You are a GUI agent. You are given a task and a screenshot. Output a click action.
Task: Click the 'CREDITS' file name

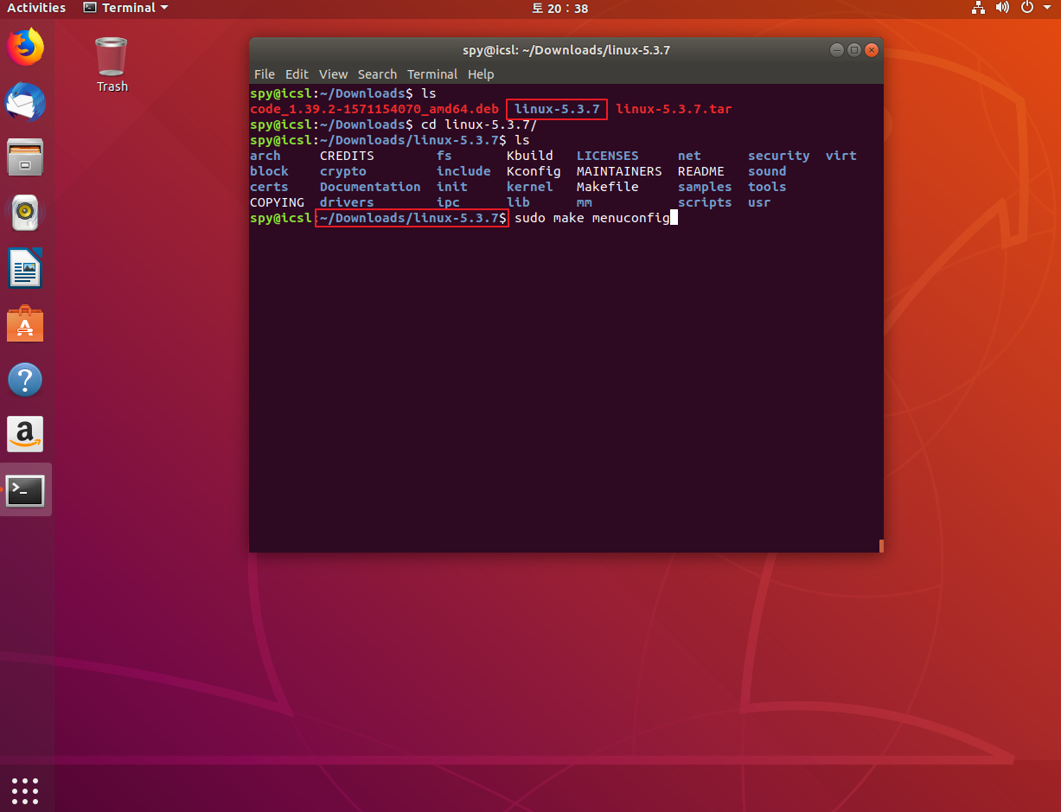click(x=347, y=156)
